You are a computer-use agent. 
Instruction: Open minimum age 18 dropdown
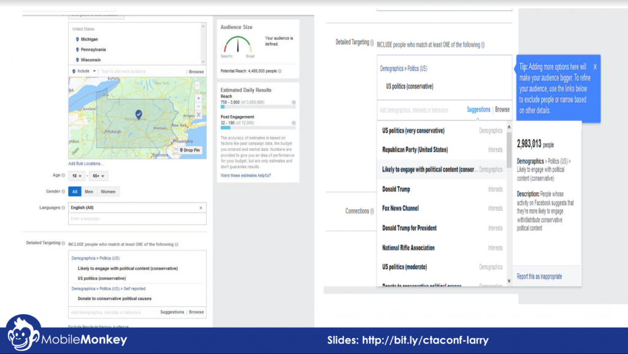(77, 176)
